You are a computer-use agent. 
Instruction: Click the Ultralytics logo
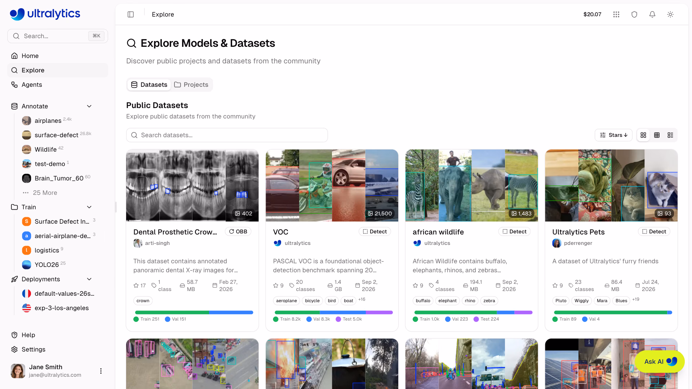click(x=45, y=14)
